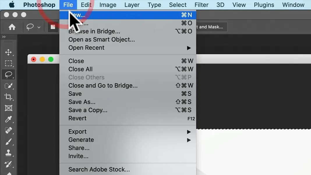Select the Move tool
Screen dimensions: 311x175
pyautogui.click(x=8, y=52)
